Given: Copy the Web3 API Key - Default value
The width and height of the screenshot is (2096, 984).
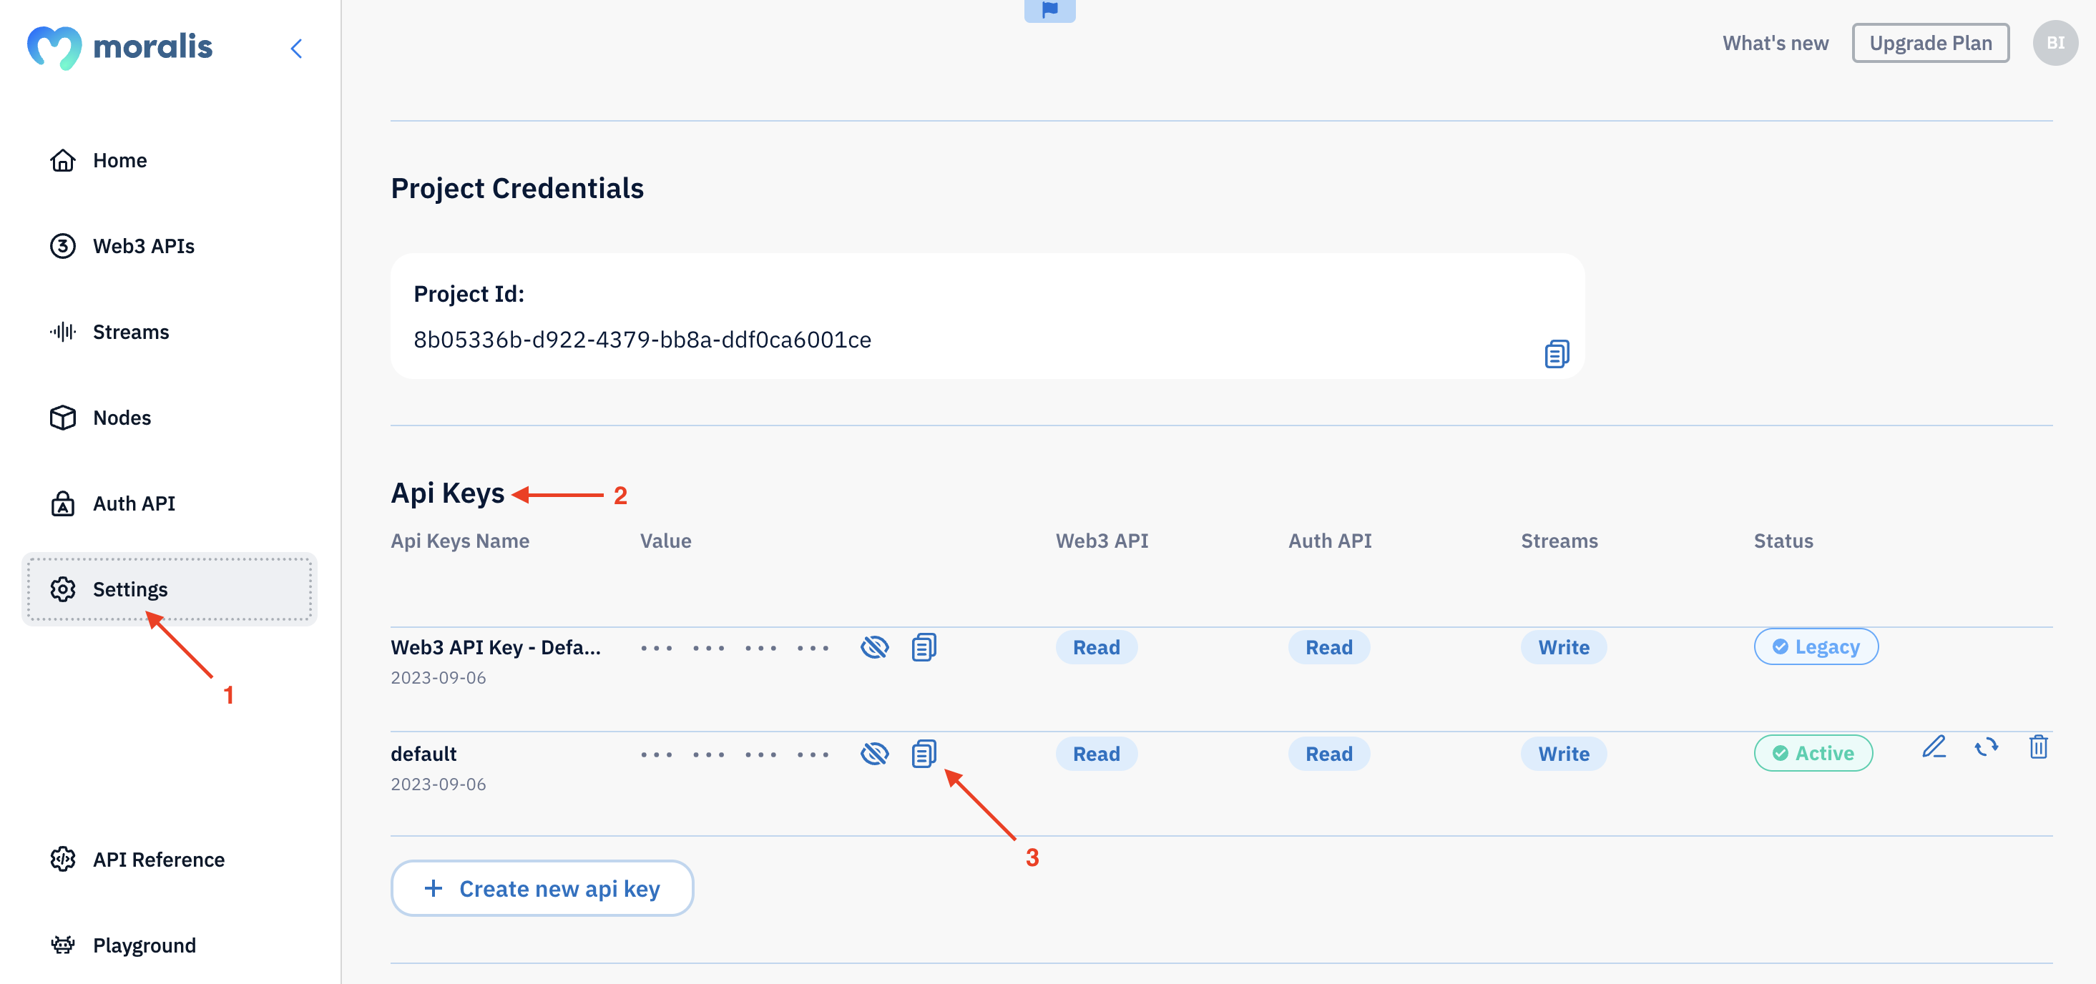Looking at the screenshot, I should [x=924, y=647].
